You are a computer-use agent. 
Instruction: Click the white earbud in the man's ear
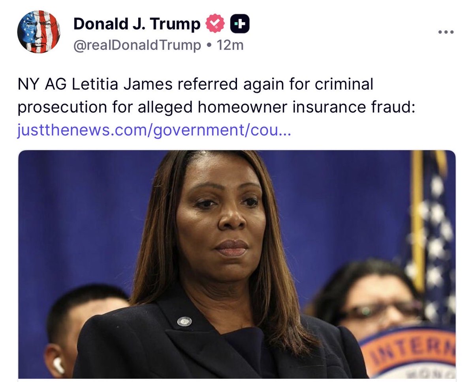click(58, 365)
